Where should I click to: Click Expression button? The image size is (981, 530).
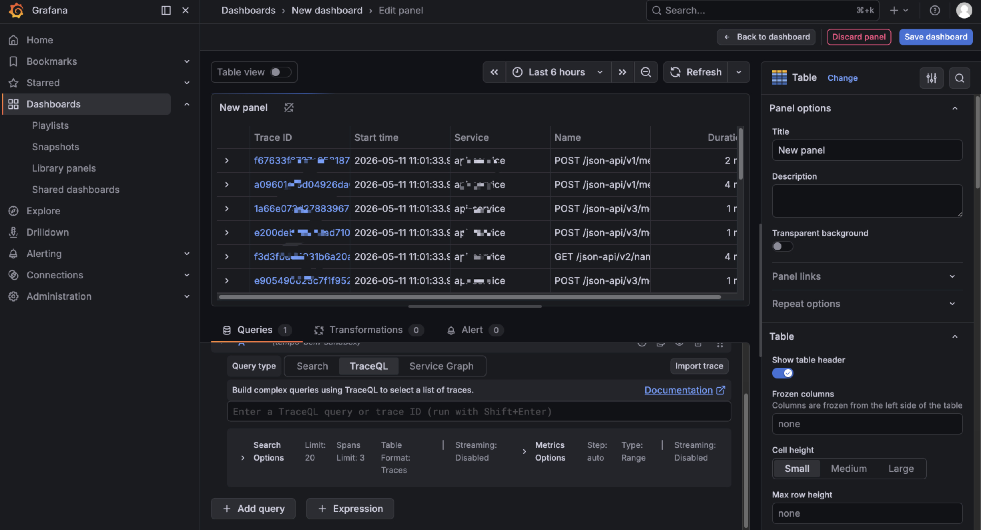click(x=350, y=509)
